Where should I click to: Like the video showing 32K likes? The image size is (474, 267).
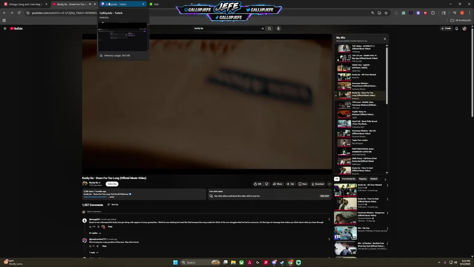click(257, 184)
